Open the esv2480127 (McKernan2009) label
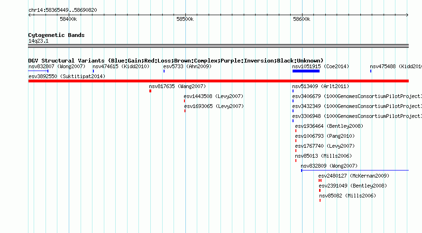 pos(354,176)
